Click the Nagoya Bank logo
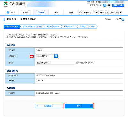This screenshot has height=120, width=128. coord(15,4)
